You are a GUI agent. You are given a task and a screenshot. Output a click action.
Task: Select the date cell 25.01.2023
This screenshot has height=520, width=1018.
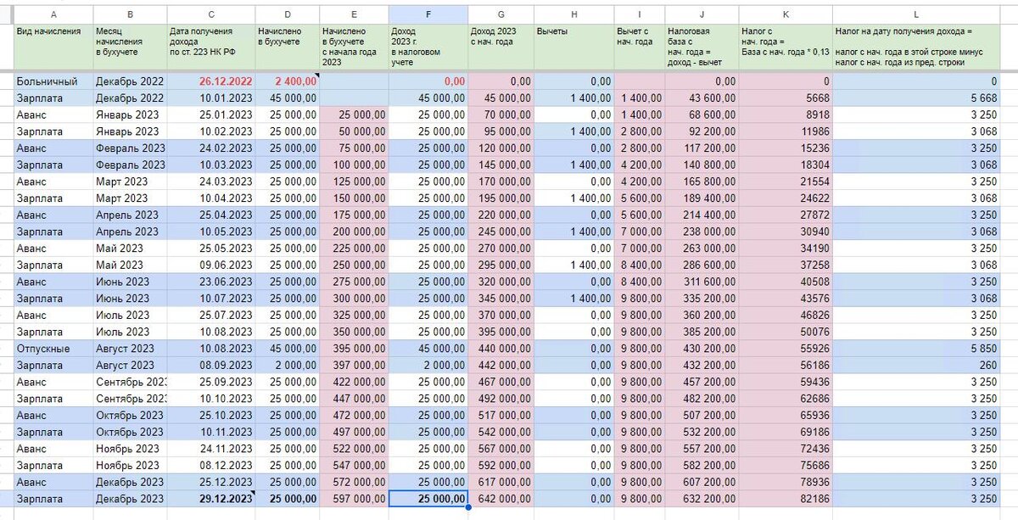[211, 115]
